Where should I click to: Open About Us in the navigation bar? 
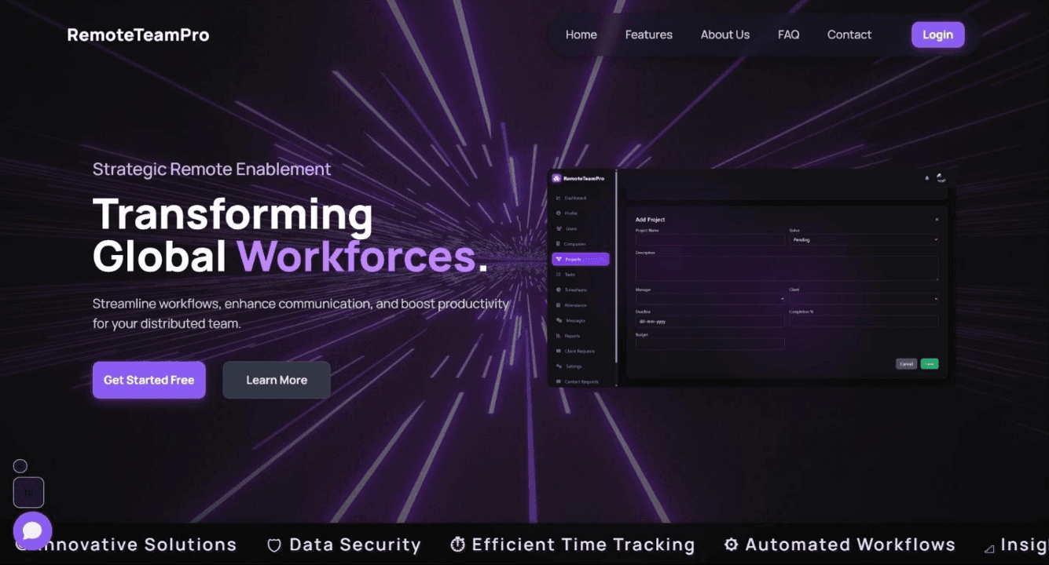(725, 35)
